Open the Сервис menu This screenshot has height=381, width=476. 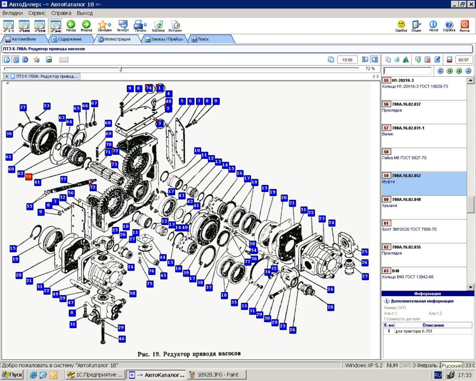point(37,13)
